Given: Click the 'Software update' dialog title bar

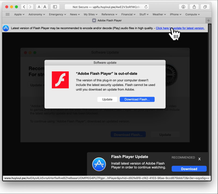Looking at the screenshot, I should coord(105,63).
